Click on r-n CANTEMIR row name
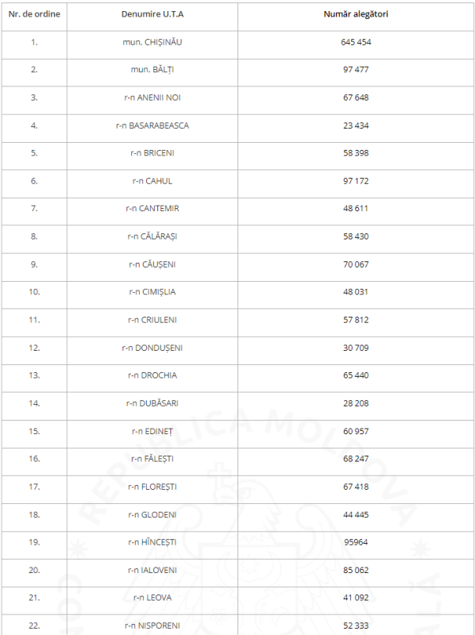 pyautogui.click(x=153, y=209)
